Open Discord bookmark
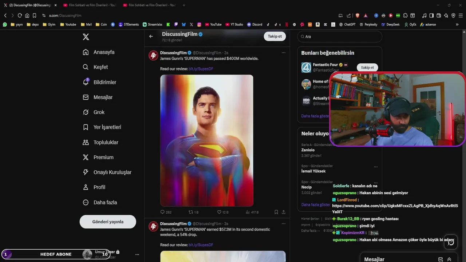 click(x=254, y=24)
